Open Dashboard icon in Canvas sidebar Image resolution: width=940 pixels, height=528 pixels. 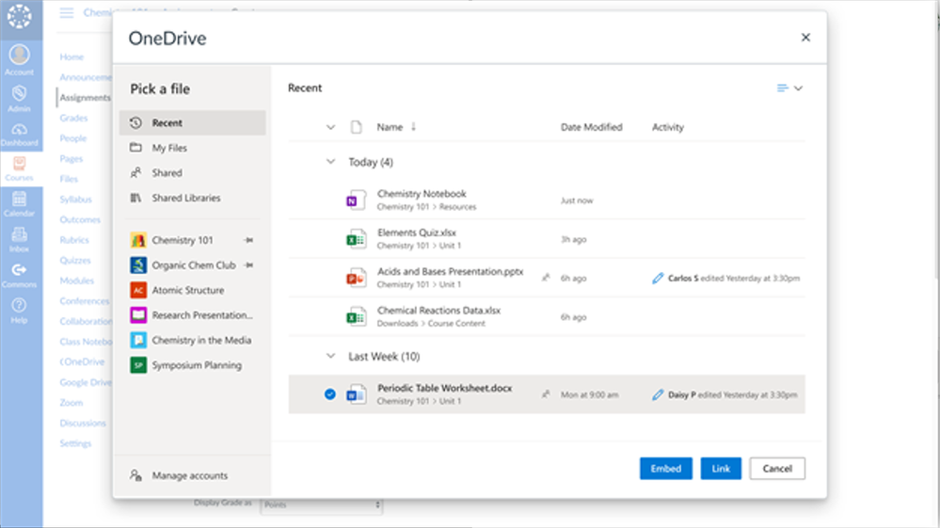pyautogui.click(x=19, y=130)
